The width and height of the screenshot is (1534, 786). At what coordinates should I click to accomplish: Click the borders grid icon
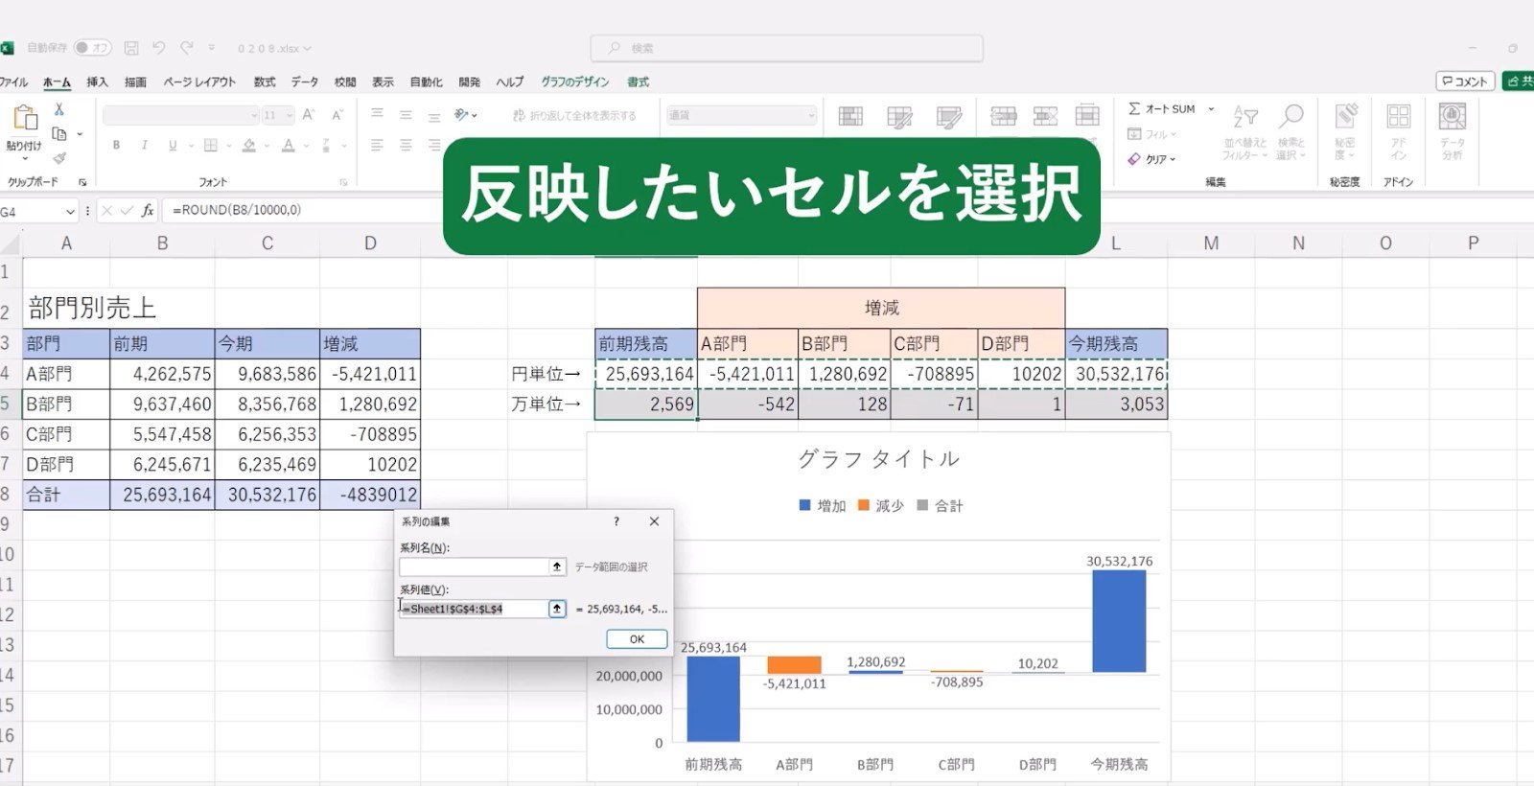[210, 146]
